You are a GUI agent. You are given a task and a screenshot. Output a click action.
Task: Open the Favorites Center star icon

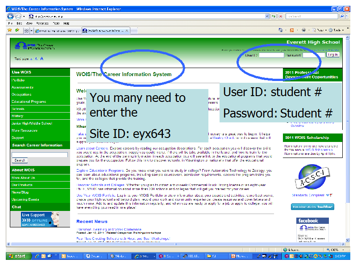point(9,30)
